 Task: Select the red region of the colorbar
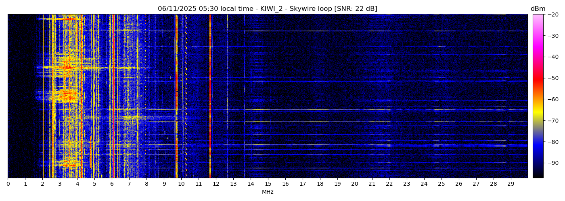click(538, 79)
